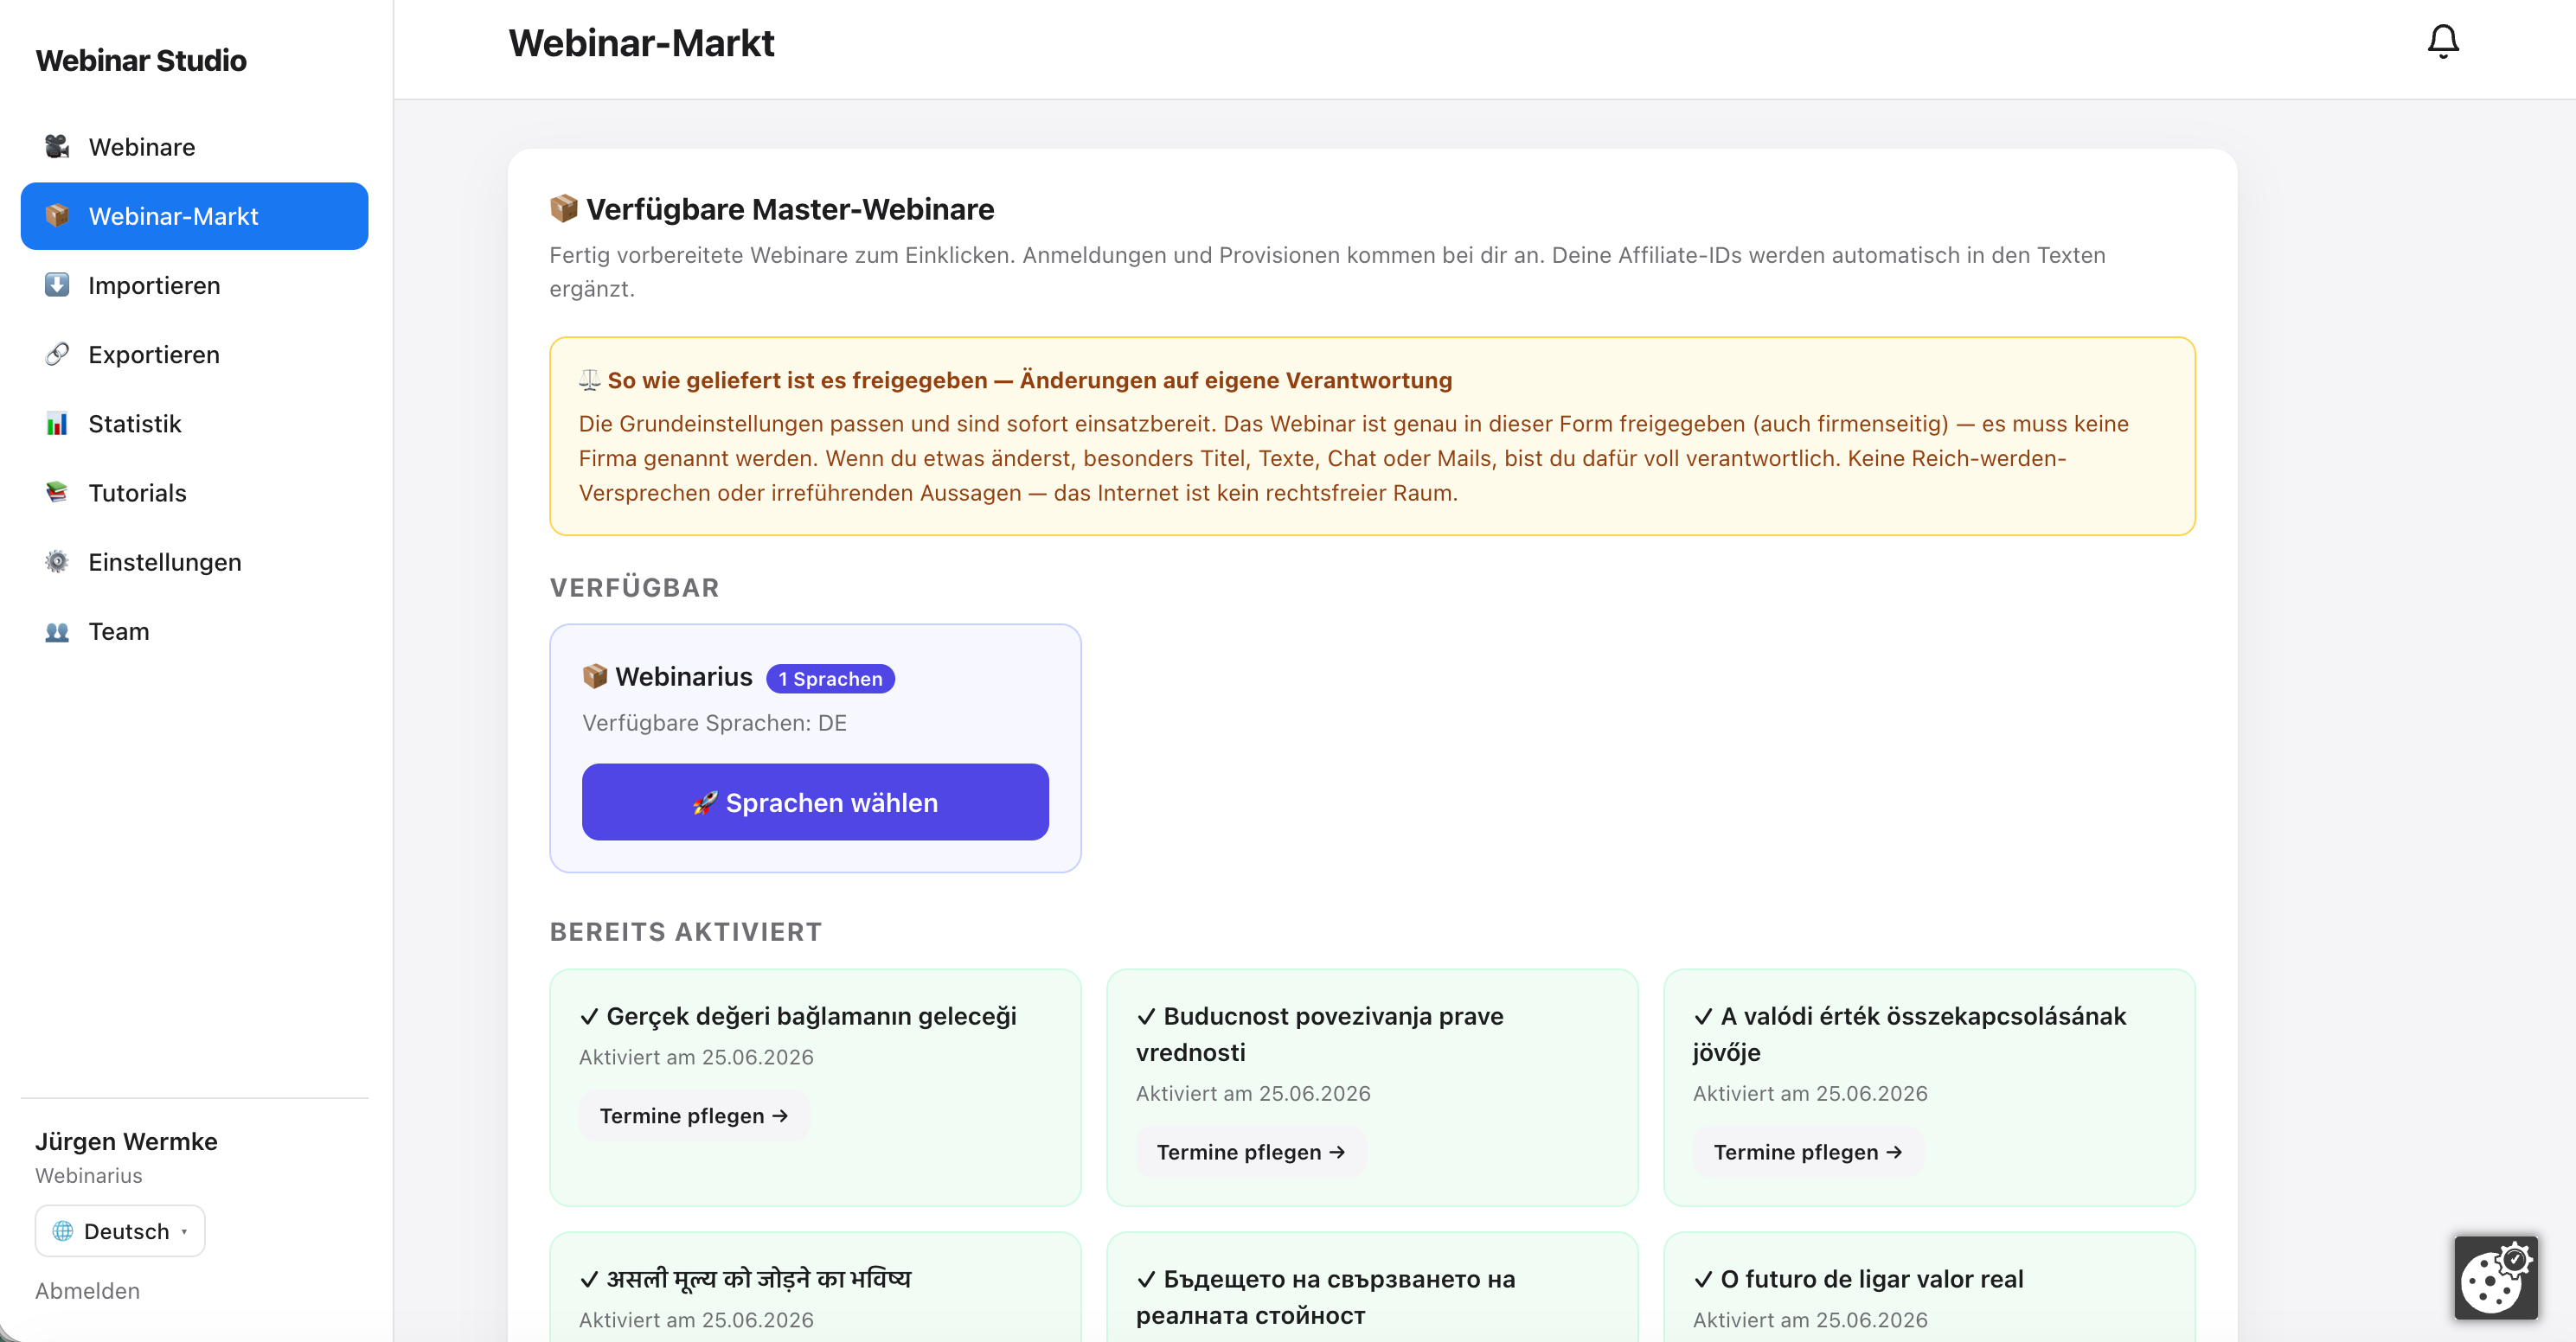The width and height of the screenshot is (2576, 1342).
Task: Click the scales icon in the warning box
Action: [590, 380]
